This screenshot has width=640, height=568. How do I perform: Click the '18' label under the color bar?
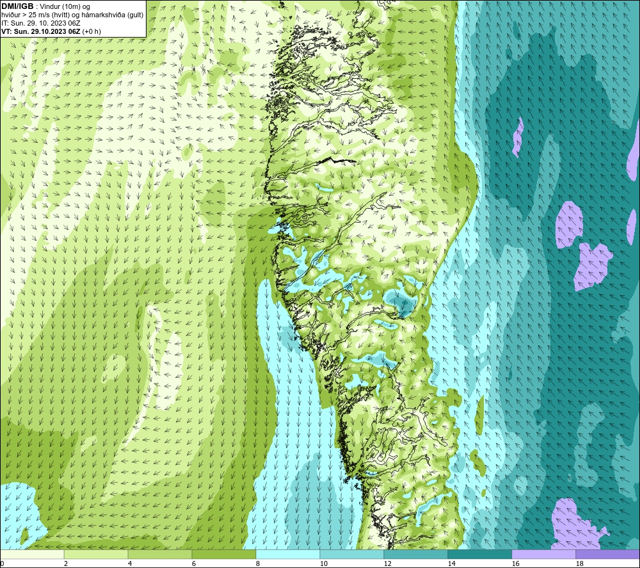pyautogui.click(x=579, y=564)
